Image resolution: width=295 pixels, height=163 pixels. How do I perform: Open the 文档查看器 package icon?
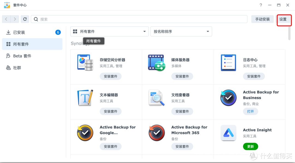tap(157, 98)
